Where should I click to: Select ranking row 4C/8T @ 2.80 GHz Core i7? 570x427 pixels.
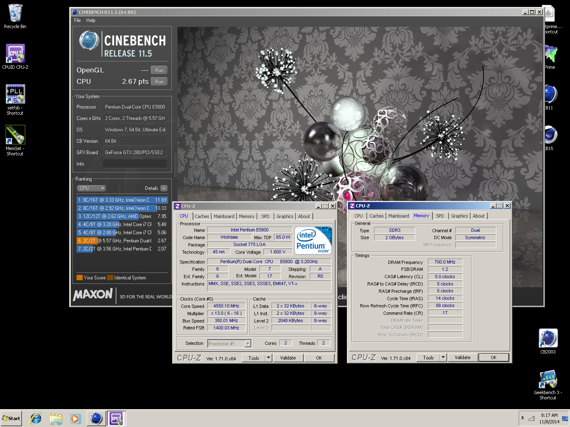(122, 233)
